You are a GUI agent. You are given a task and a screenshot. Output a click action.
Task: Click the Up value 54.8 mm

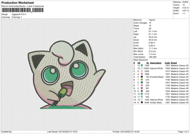click(153, 37)
